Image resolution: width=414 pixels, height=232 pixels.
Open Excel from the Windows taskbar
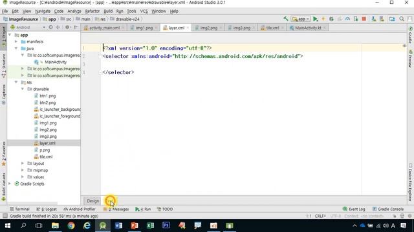pos(150,226)
